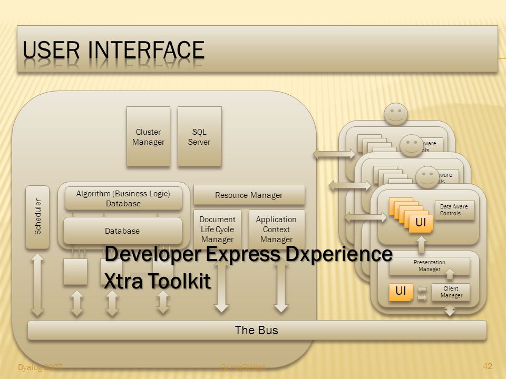Screen dimensions: 506x379
Task: Click the stacked orange UI cards
Action: (x=411, y=215)
